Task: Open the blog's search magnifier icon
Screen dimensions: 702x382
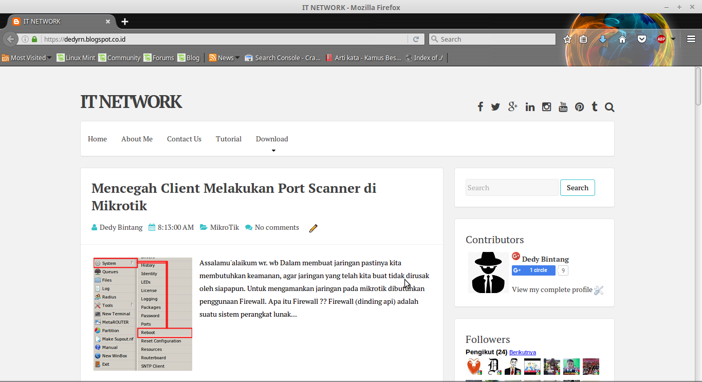Action: (x=609, y=106)
